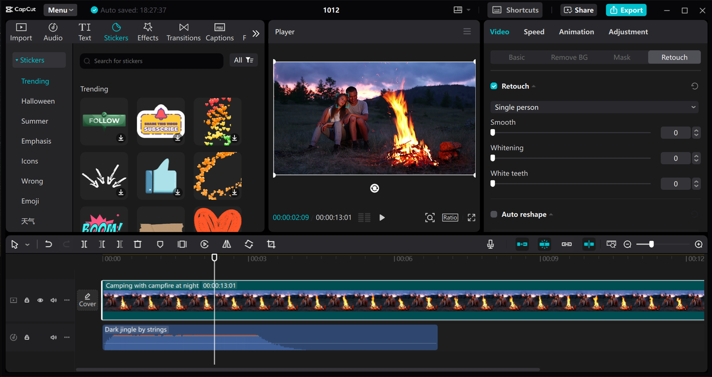712x377 pixels.
Task: Click the zoom out timeline magnifier
Action: [627, 244]
